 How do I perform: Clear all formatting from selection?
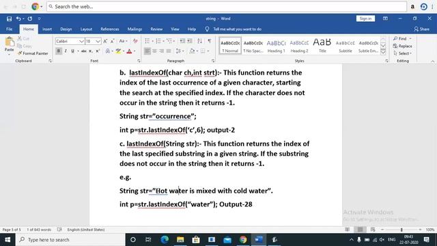pos(135,41)
